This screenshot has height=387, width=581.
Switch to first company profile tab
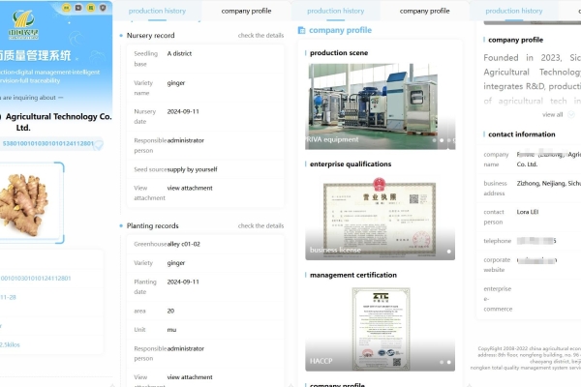point(246,11)
